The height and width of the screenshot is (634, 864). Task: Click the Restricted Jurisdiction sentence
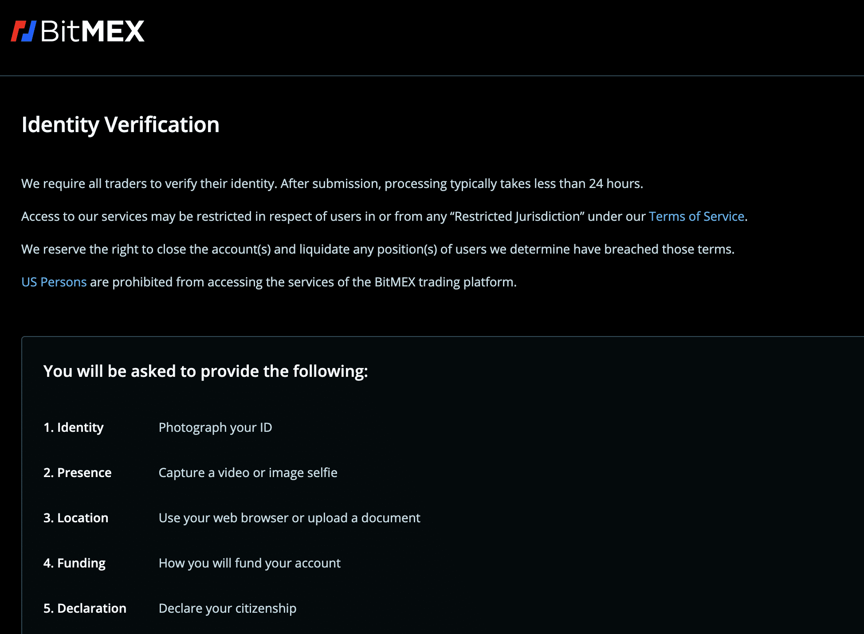click(x=385, y=216)
